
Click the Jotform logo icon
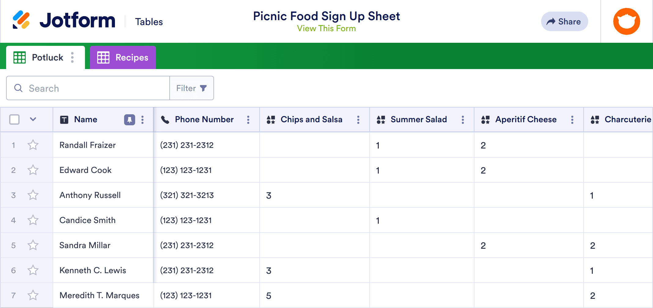click(21, 20)
